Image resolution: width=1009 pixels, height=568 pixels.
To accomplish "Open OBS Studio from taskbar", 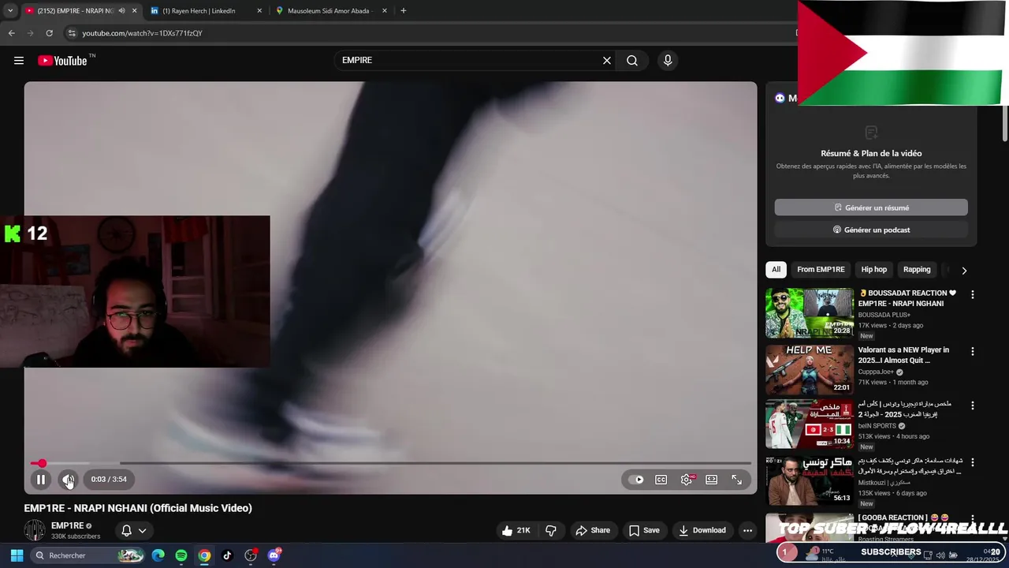I will pos(251,555).
